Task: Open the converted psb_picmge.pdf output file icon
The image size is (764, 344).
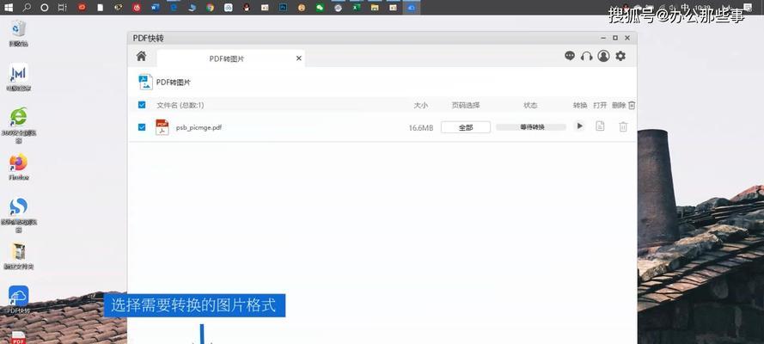Action: (x=600, y=126)
